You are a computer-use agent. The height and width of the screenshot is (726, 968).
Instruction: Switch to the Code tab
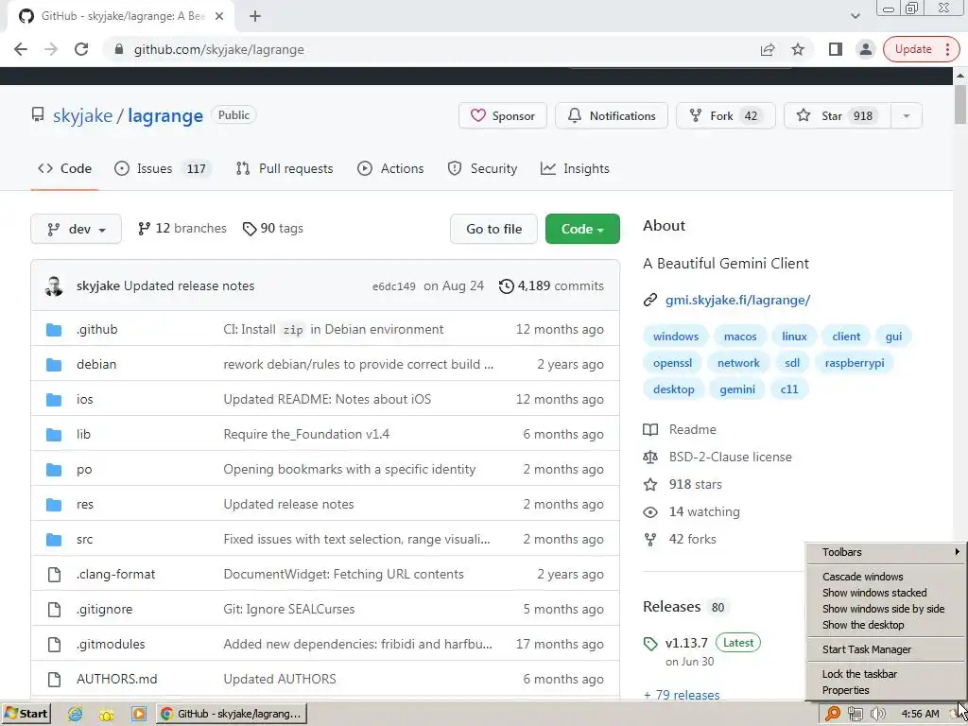point(64,168)
